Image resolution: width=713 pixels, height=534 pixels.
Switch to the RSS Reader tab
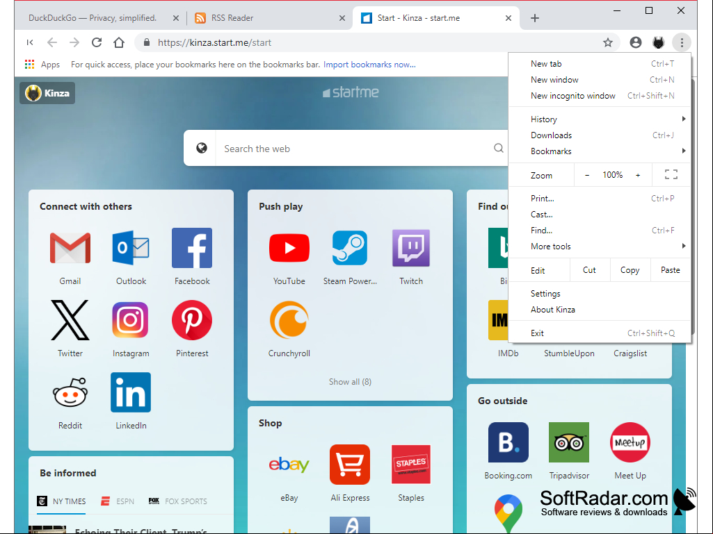270,18
